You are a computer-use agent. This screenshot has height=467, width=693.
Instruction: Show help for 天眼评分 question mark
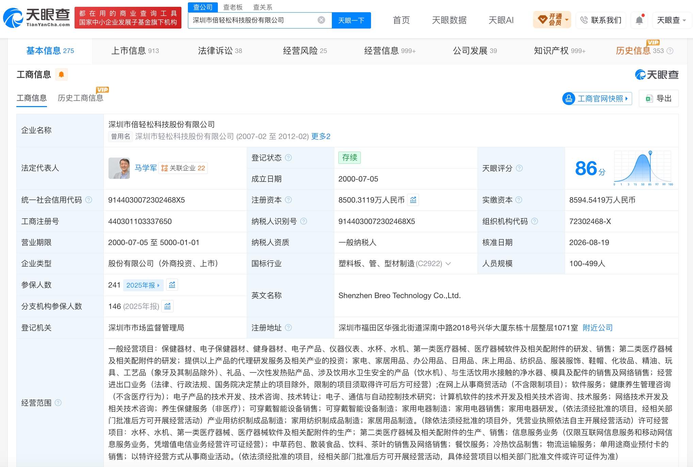tap(519, 168)
